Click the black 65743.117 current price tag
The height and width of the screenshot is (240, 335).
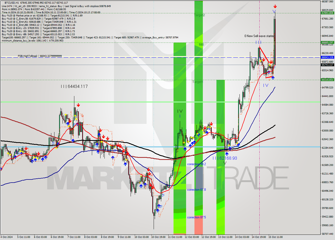[x=327, y=65]
